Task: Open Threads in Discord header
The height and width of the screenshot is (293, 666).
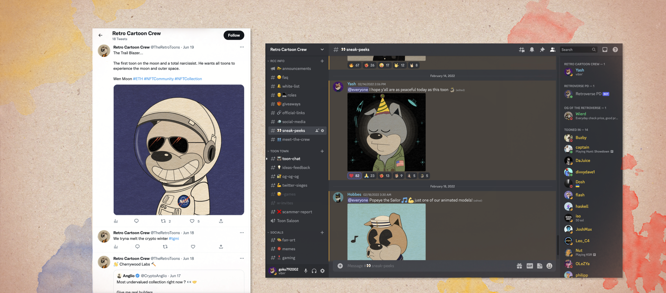Action: 522,50
